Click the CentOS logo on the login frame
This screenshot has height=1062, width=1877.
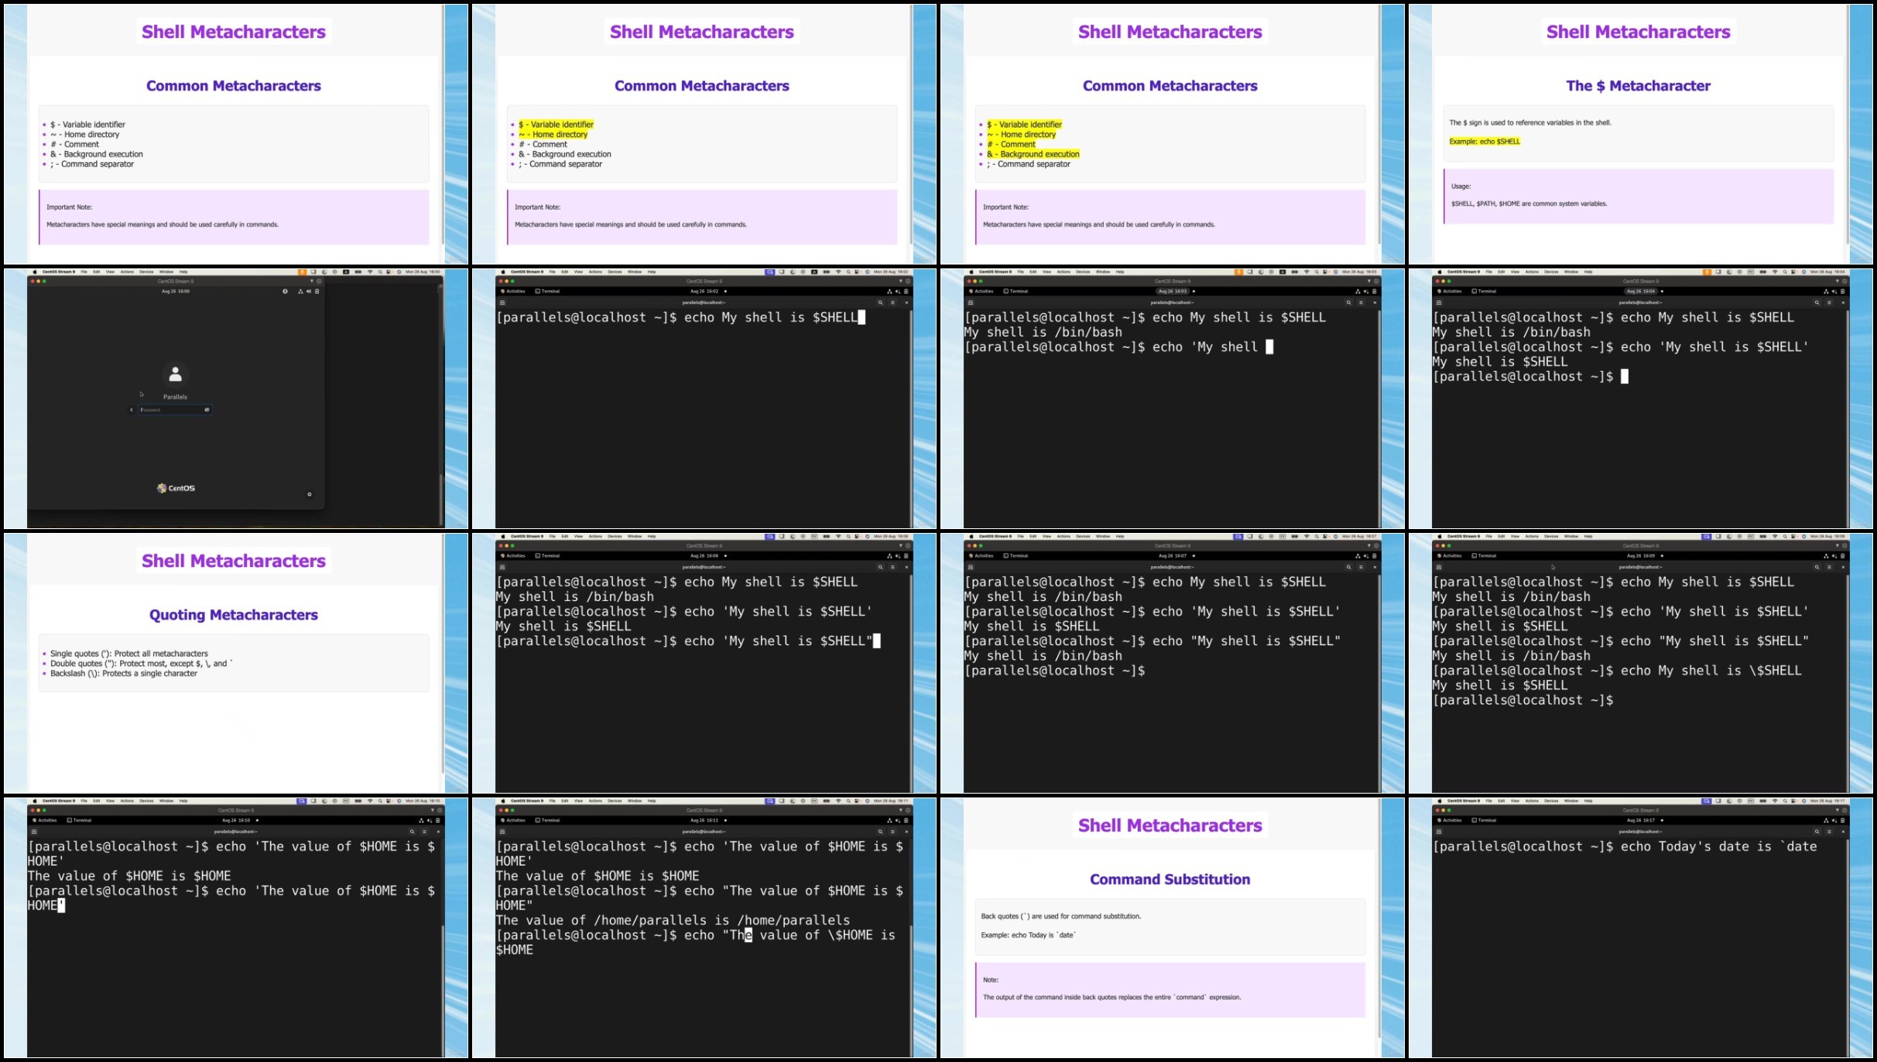(176, 488)
